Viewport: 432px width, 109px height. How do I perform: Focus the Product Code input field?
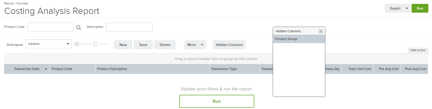[x=50, y=27]
